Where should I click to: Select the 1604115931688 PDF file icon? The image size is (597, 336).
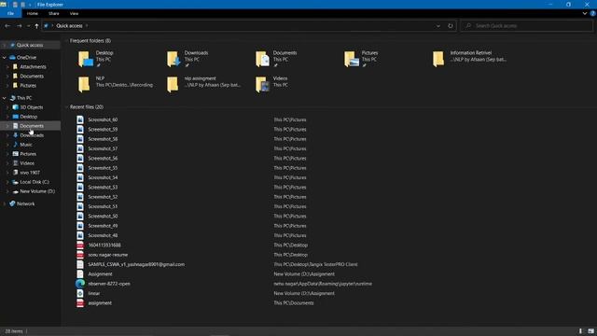point(80,245)
